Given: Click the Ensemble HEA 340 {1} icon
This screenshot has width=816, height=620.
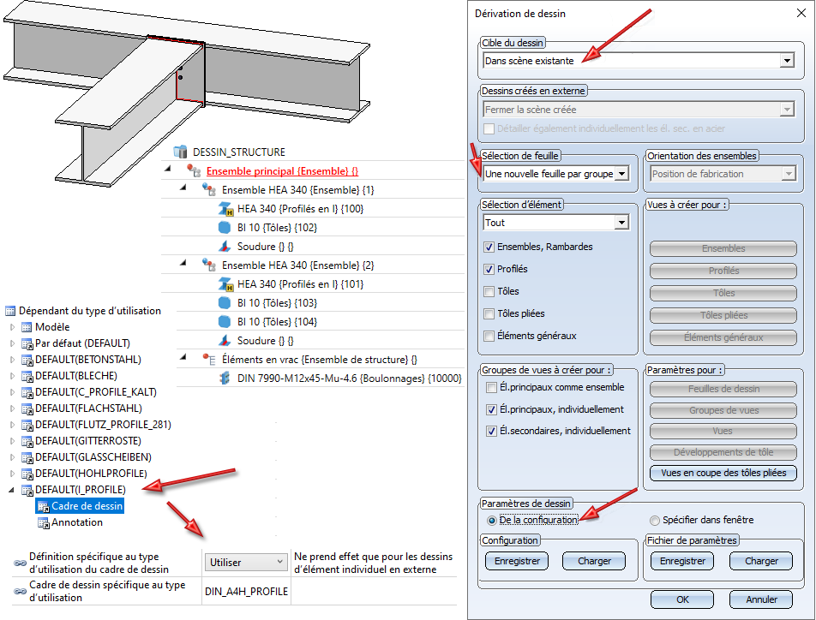Looking at the screenshot, I should pos(209,190).
